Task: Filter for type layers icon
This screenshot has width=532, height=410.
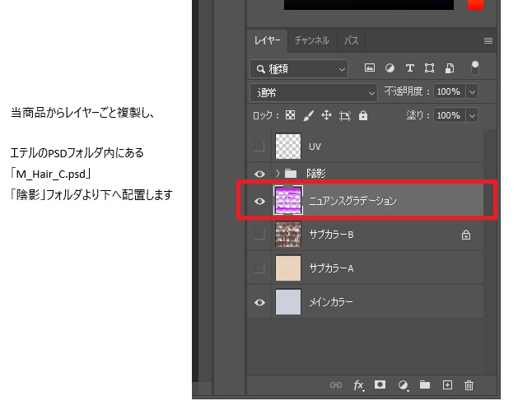Action: coord(409,68)
